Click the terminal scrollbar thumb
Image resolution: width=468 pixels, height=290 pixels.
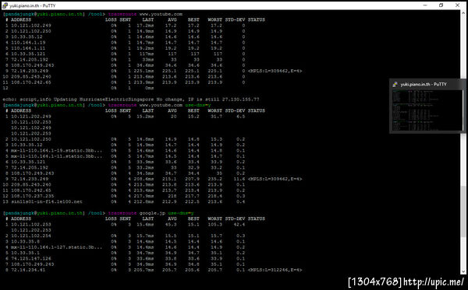coord(463,211)
